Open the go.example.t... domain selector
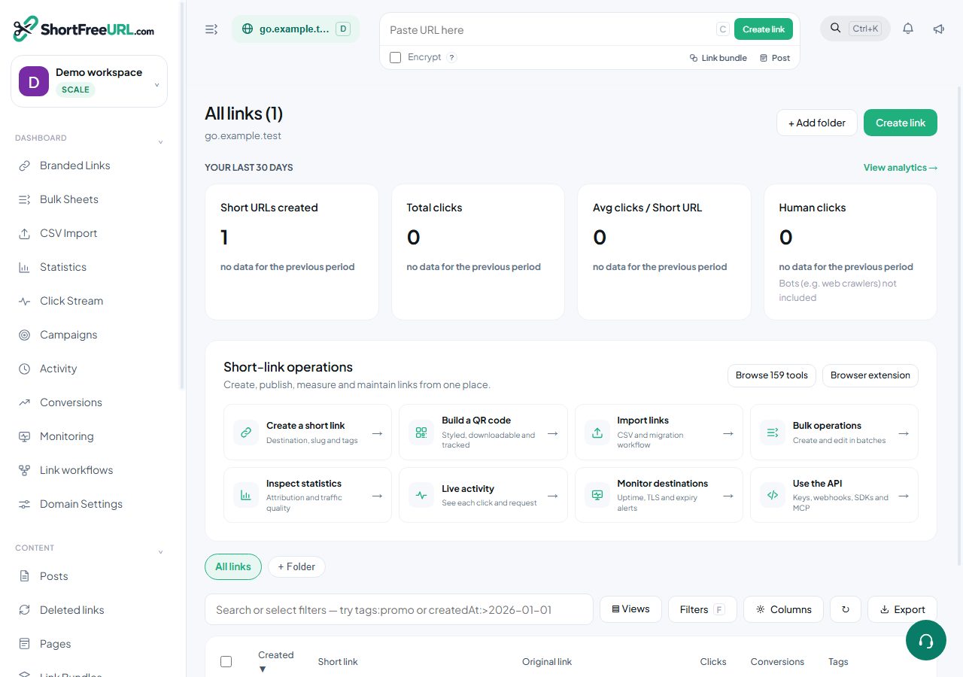The height and width of the screenshot is (677, 963). click(x=296, y=29)
